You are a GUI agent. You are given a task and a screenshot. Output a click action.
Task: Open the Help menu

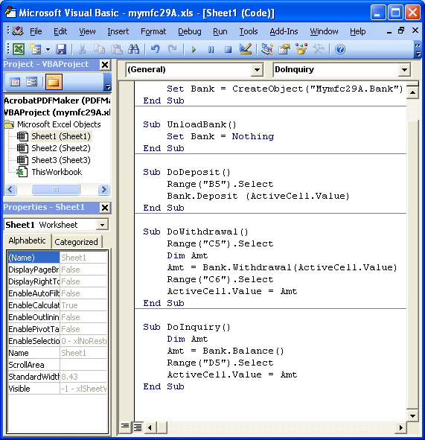[x=358, y=31]
